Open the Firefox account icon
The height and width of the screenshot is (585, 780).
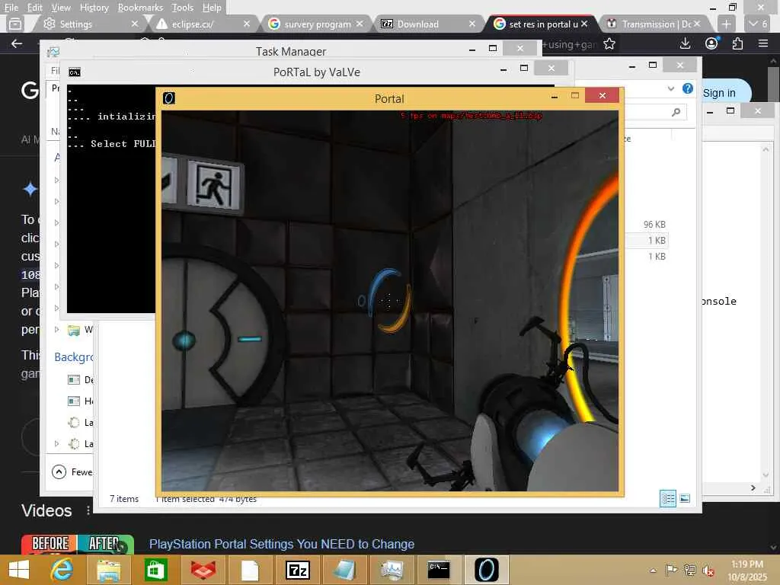711,43
